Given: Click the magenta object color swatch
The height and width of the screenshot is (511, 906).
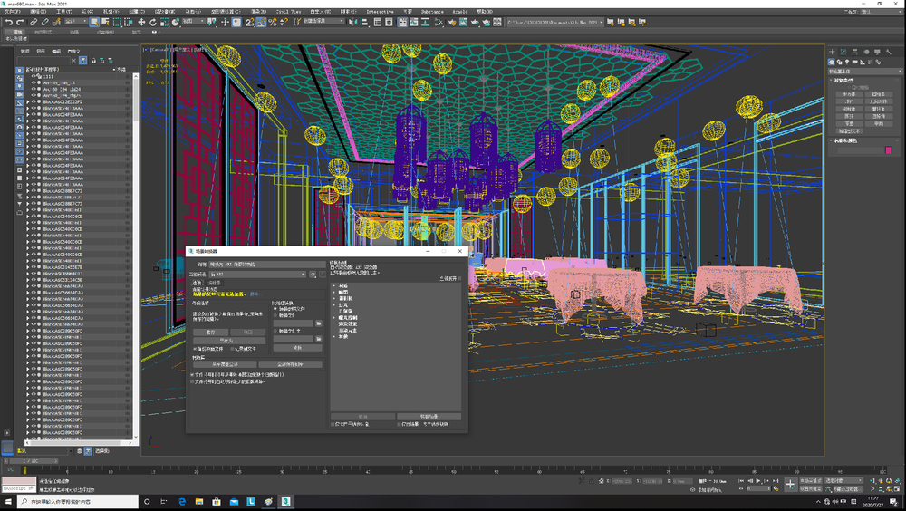Looking at the screenshot, I should pyautogui.click(x=888, y=150).
